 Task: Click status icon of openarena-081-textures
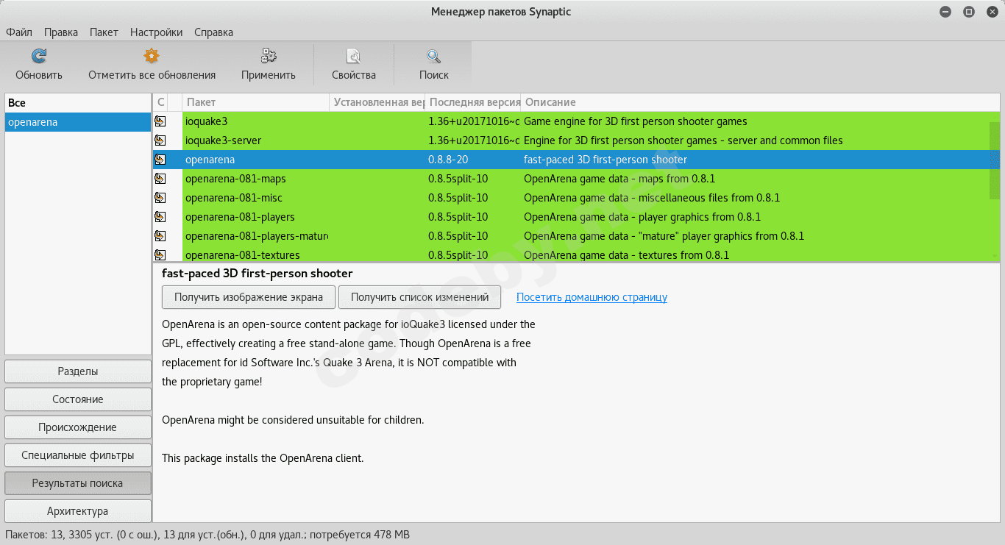click(x=160, y=255)
